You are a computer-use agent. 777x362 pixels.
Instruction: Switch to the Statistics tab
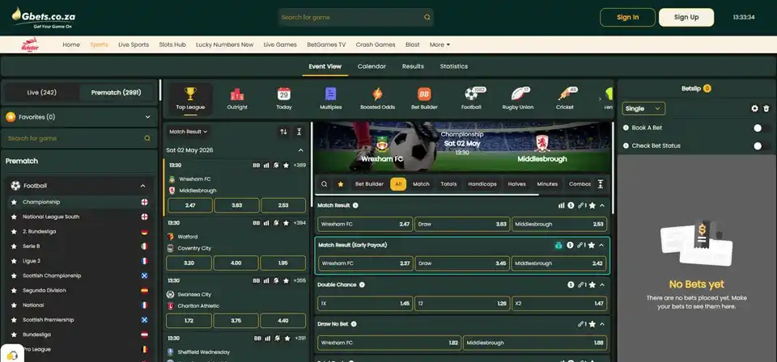point(454,66)
